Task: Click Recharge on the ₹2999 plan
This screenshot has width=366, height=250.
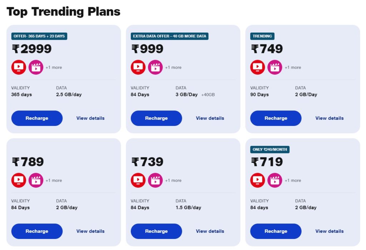Action: point(37,118)
